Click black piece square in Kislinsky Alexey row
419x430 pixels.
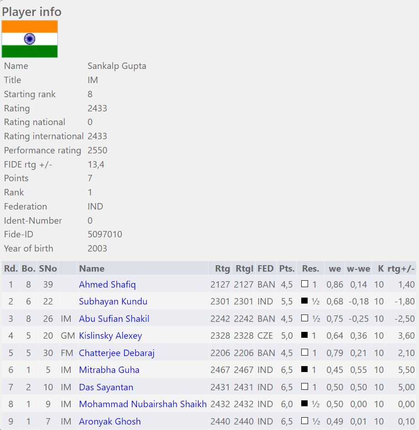click(305, 336)
